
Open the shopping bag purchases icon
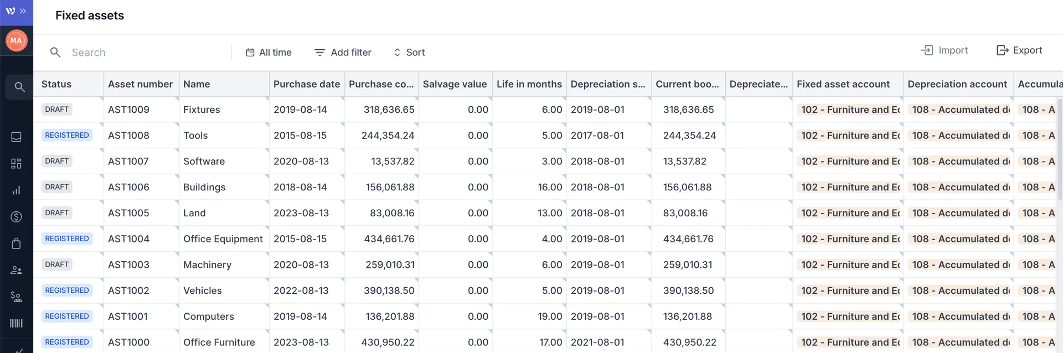pyautogui.click(x=17, y=243)
